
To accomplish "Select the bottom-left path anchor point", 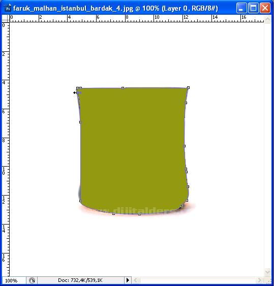I will point(80,201).
